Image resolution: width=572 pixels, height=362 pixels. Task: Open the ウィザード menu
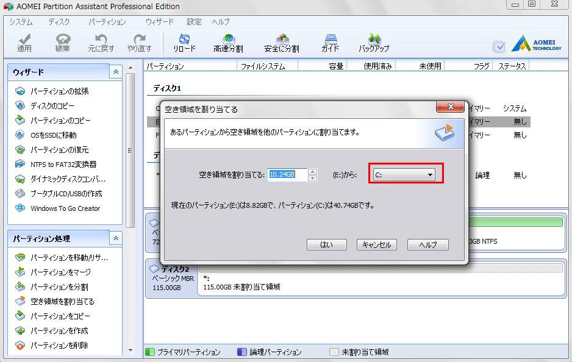pyautogui.click(x=159, y=22)
